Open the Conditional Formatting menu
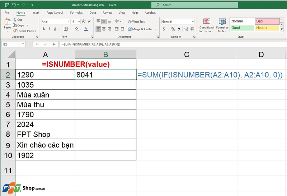The height and width of the screenshot is (196, 287). point(207,25)
